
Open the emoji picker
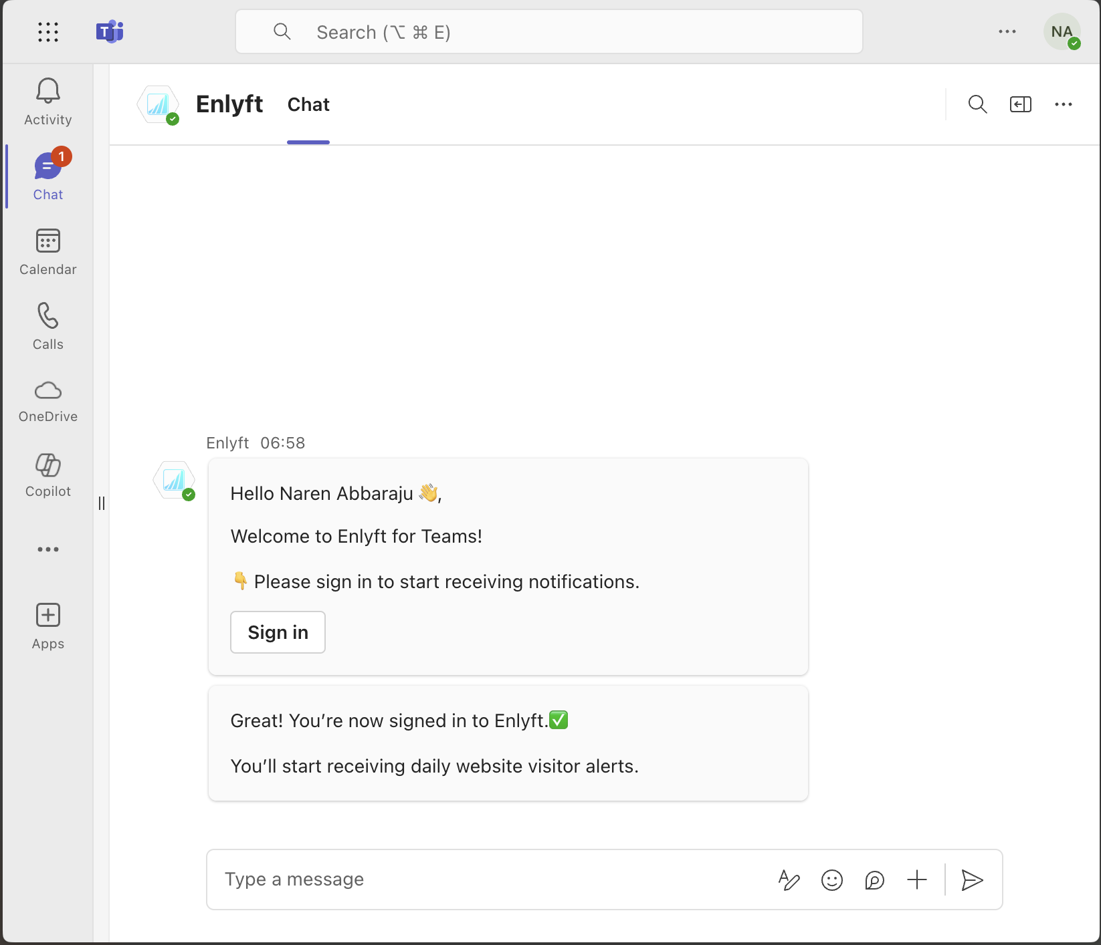[832, 880]
